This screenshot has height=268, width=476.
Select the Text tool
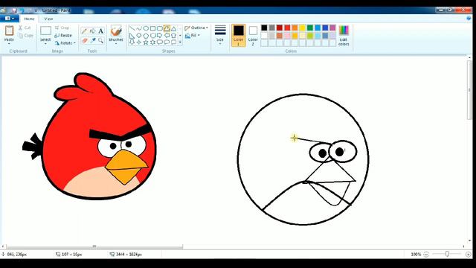pyautogui.click(x=101, y=31)
